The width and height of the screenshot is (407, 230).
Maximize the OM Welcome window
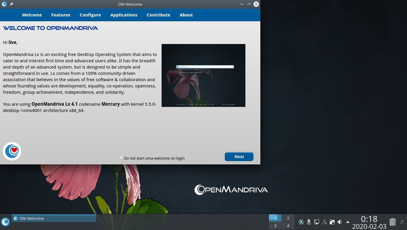[249, 4]
